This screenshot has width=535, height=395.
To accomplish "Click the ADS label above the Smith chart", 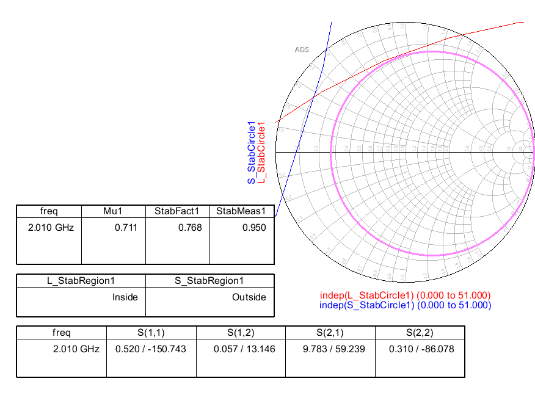I will 302,49.
